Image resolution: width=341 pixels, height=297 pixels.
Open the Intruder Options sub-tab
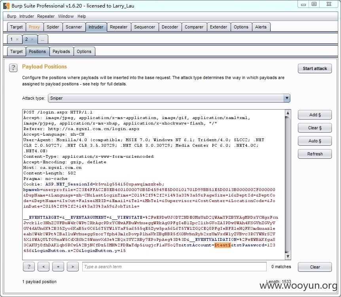(x=84, y=51)
